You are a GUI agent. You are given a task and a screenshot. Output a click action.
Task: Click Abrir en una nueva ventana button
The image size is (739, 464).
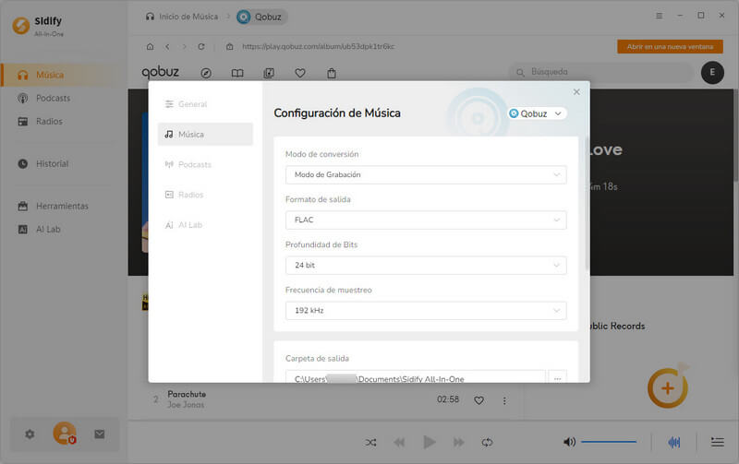click(x=670, y=47)
